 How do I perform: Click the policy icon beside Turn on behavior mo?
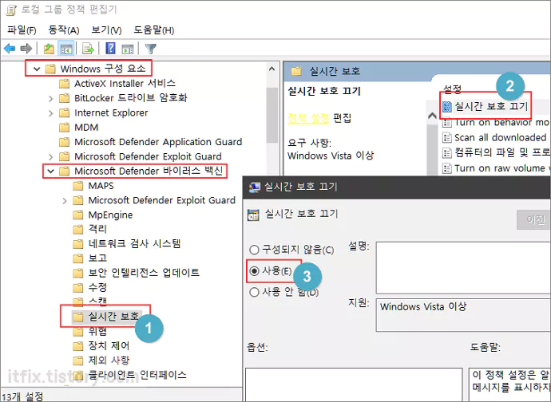(x=446, y=123)
